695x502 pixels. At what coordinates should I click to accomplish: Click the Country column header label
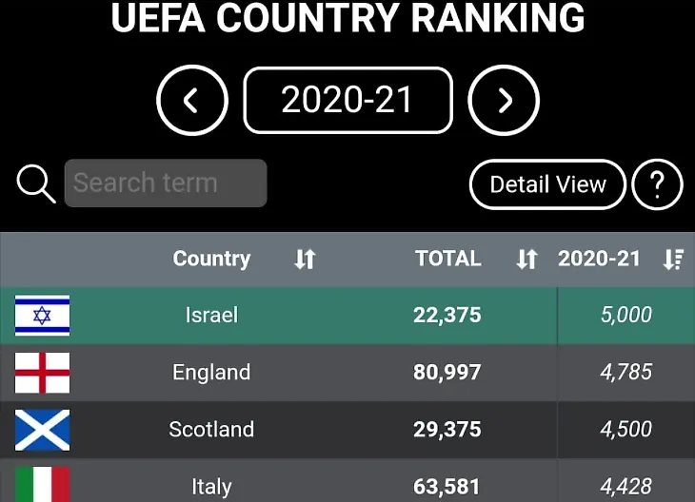[211, 259]
